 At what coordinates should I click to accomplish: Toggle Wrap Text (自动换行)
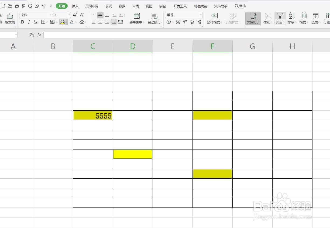[154, 18]
